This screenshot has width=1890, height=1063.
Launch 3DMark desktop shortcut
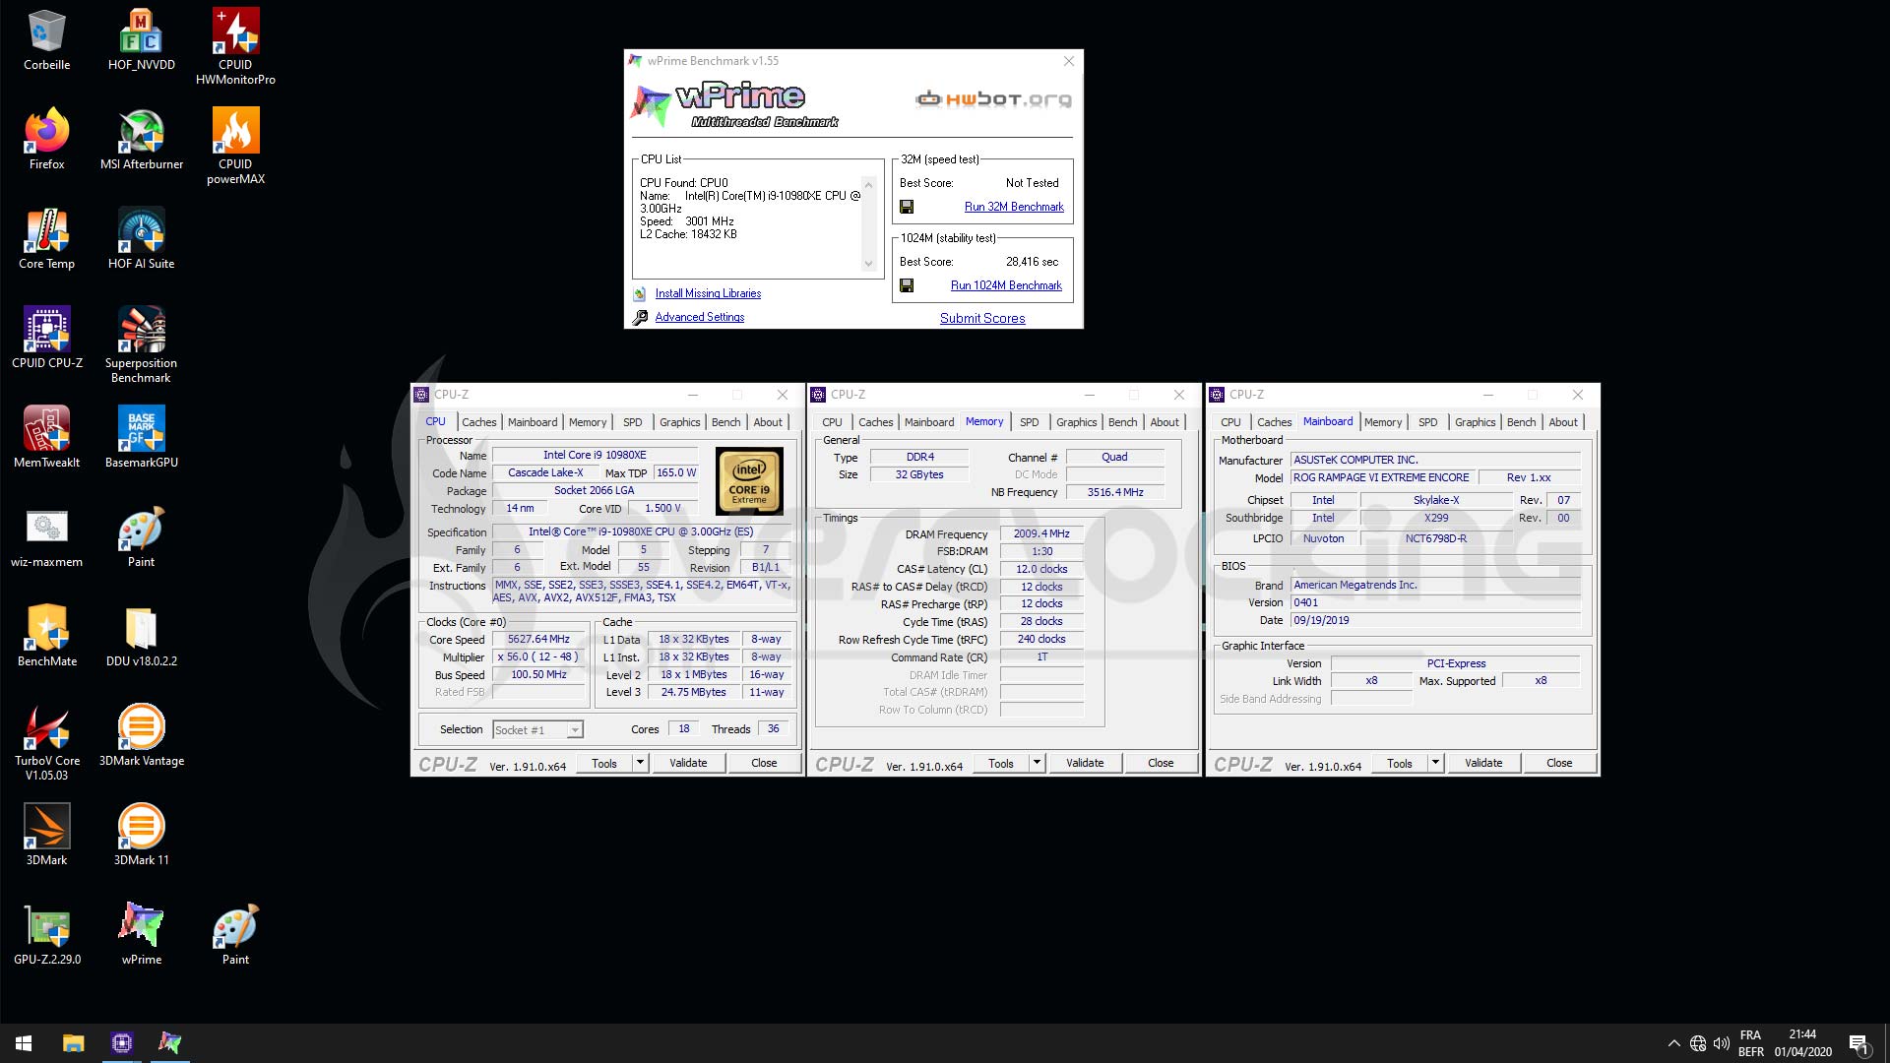click(46, 836)
